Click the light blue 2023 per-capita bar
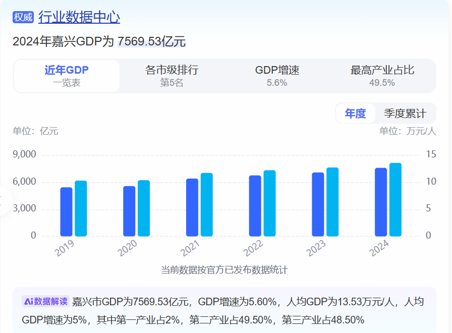The width and height of the screenshot is (452, 333). 332,202
